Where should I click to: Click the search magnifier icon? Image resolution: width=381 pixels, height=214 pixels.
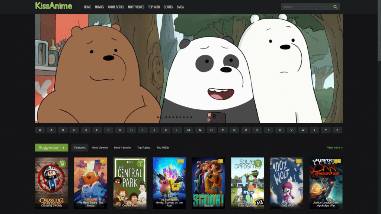pos(335,7)
